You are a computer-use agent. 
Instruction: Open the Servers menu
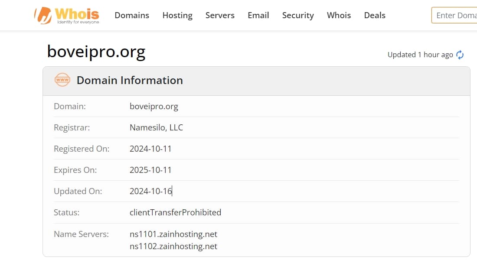tap(220, 15)
